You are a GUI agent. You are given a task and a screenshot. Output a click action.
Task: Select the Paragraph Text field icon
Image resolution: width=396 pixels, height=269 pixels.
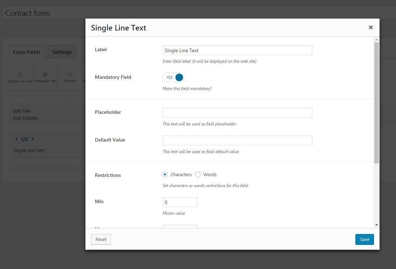(45, 77)
